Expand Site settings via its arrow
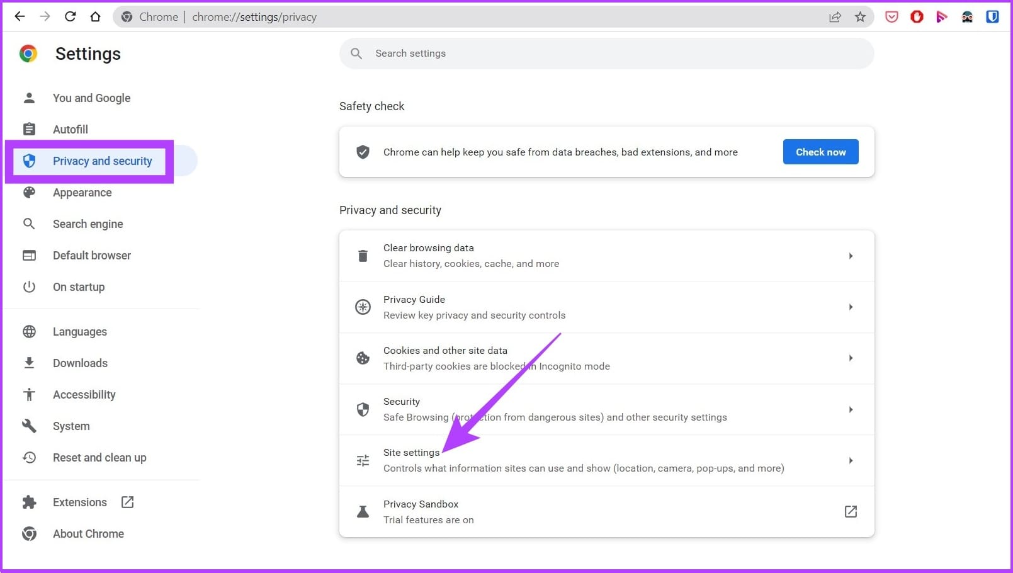 851,460
